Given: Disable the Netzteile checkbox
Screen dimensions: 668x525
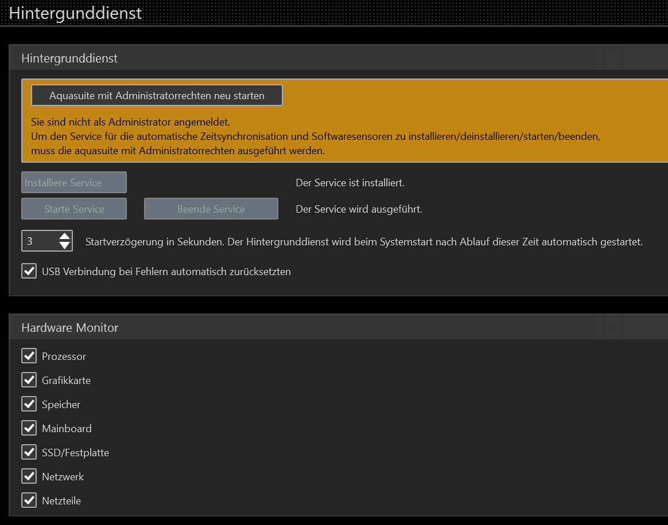Looking at the screenshot, I should coord(29,500).
